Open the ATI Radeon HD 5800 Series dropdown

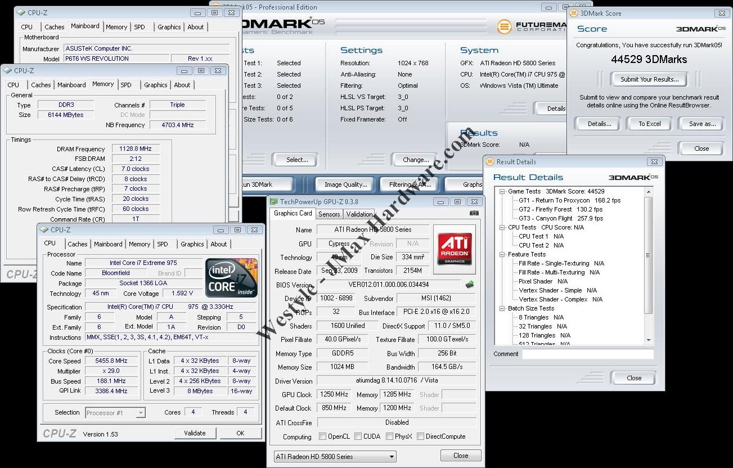[335, 456]
